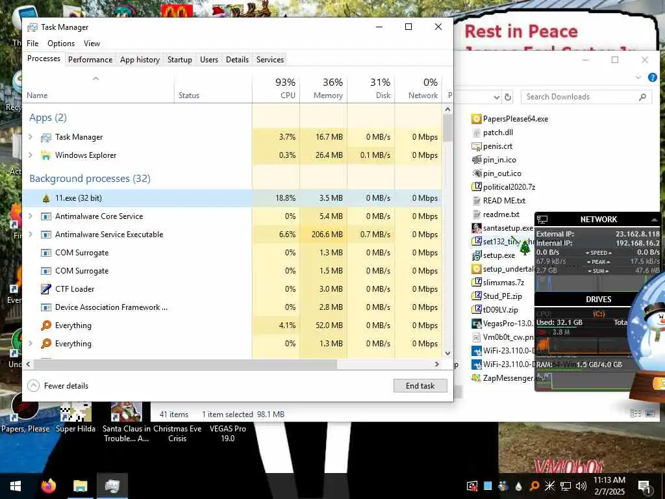Sort processes by CPU column header

[276, 88]
